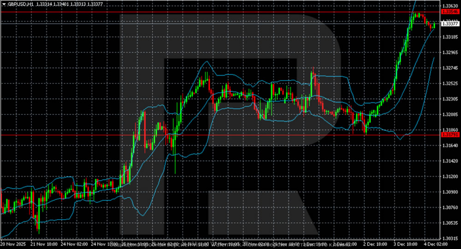Click the 1.31640 price scale value
Image resolution: width=461 pixels, height=249 pixels.
(450, 145)
